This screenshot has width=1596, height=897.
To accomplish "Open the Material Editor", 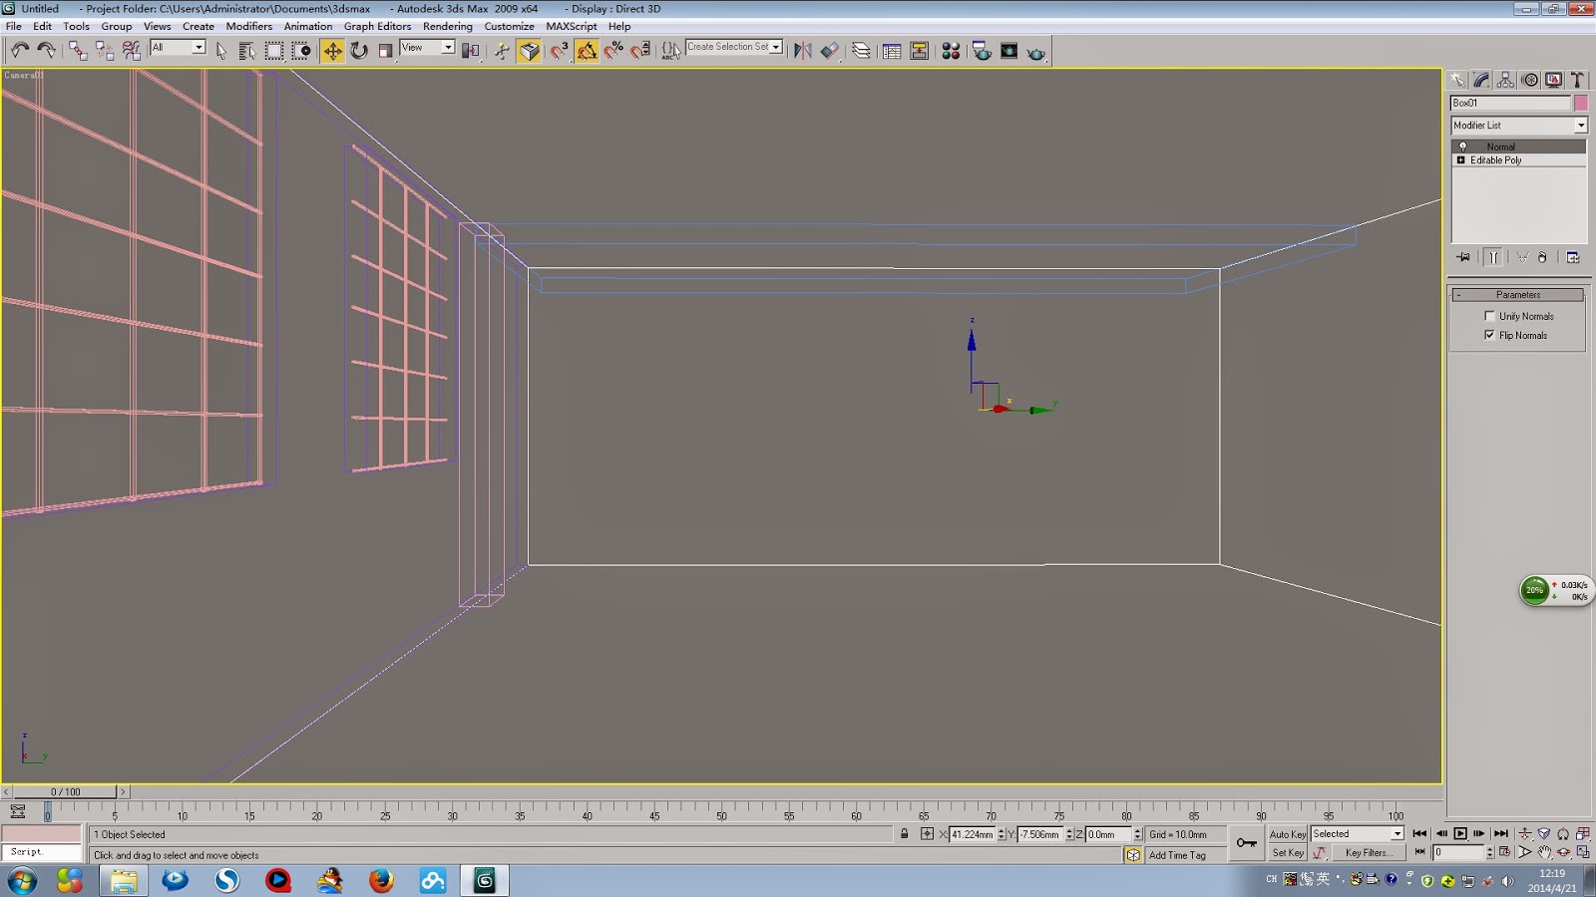I will coord(951,51).
